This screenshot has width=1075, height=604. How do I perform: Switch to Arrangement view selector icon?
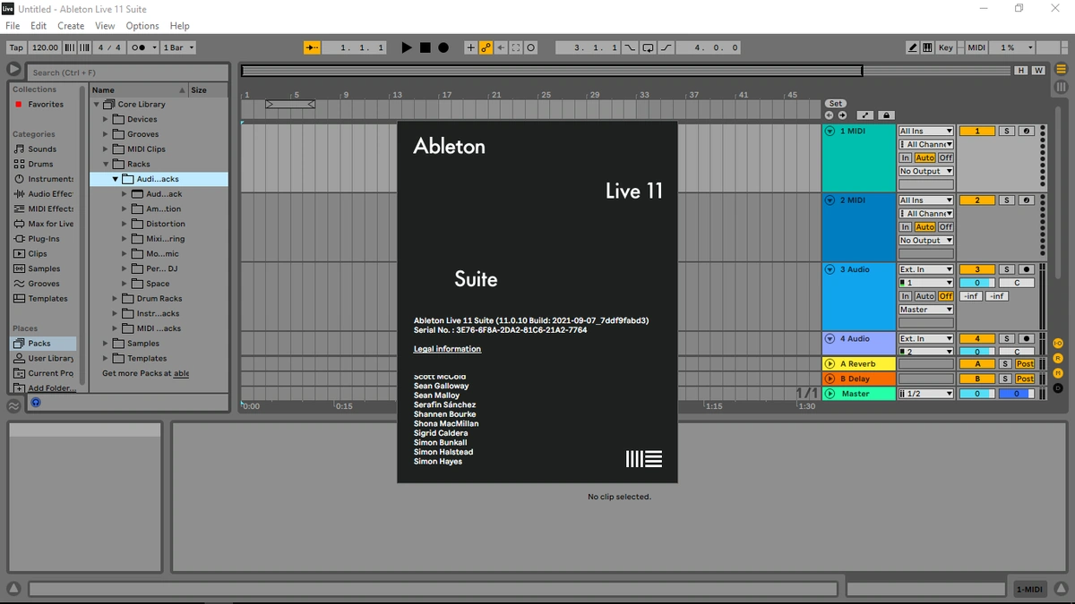coord(1061,69)
